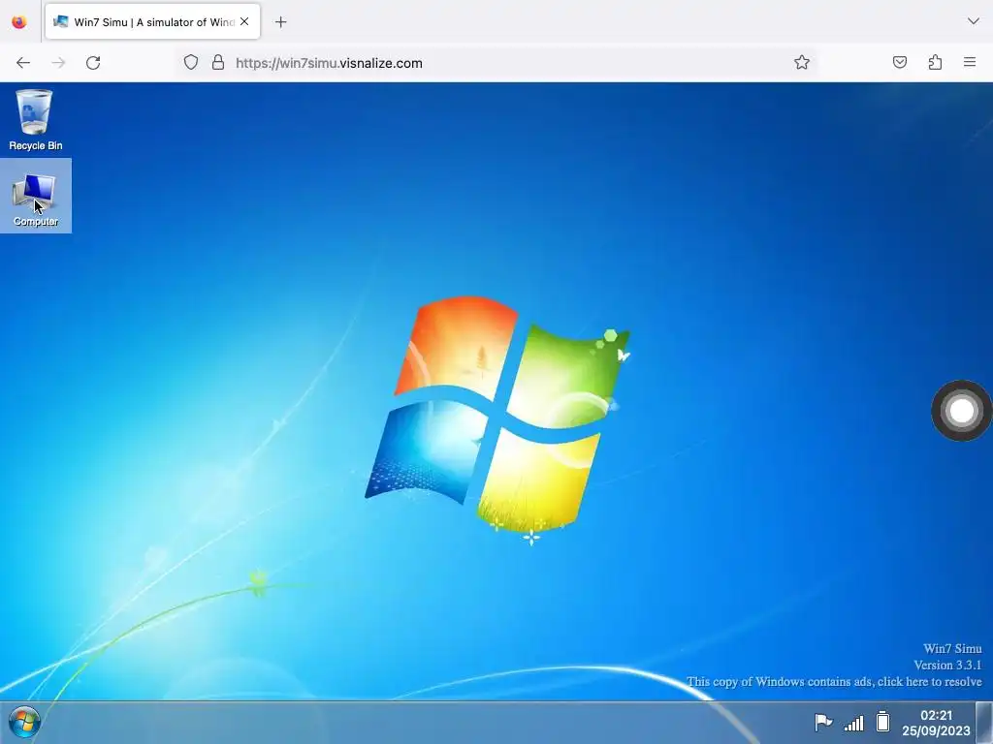Viewport: 993px width, 744px height.
Task: Open the taskbar clock and date
Action: pyautogui.click(x=936, y=723)
